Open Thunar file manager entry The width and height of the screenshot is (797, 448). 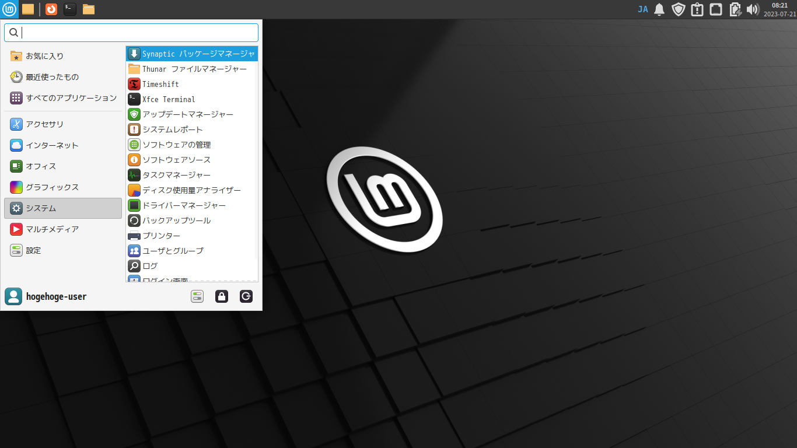pos(192,69)
